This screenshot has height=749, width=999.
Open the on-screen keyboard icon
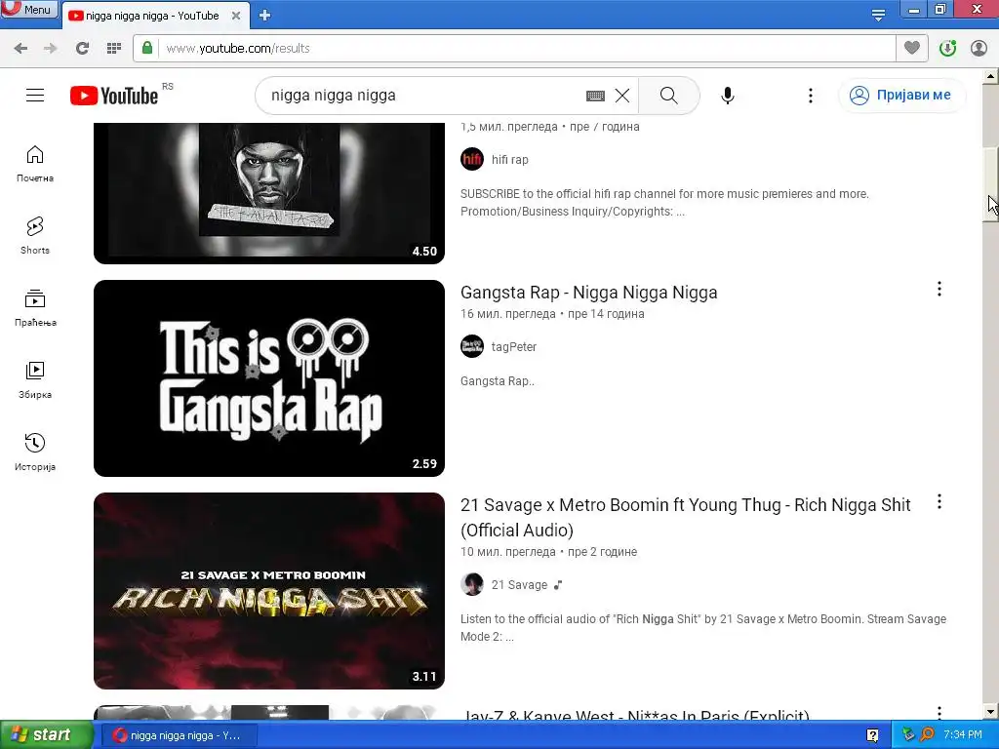point(595,96)
